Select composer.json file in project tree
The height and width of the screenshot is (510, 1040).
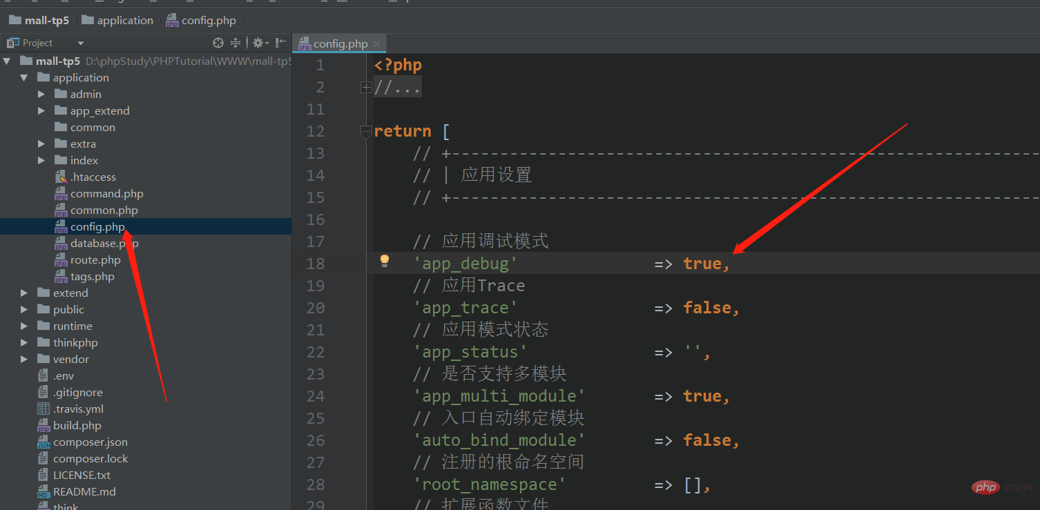coord(90,442)
